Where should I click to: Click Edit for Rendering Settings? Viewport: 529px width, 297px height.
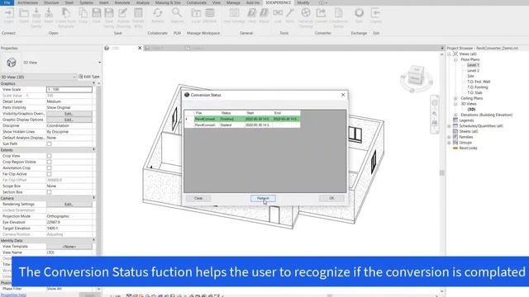click(69, 204)
